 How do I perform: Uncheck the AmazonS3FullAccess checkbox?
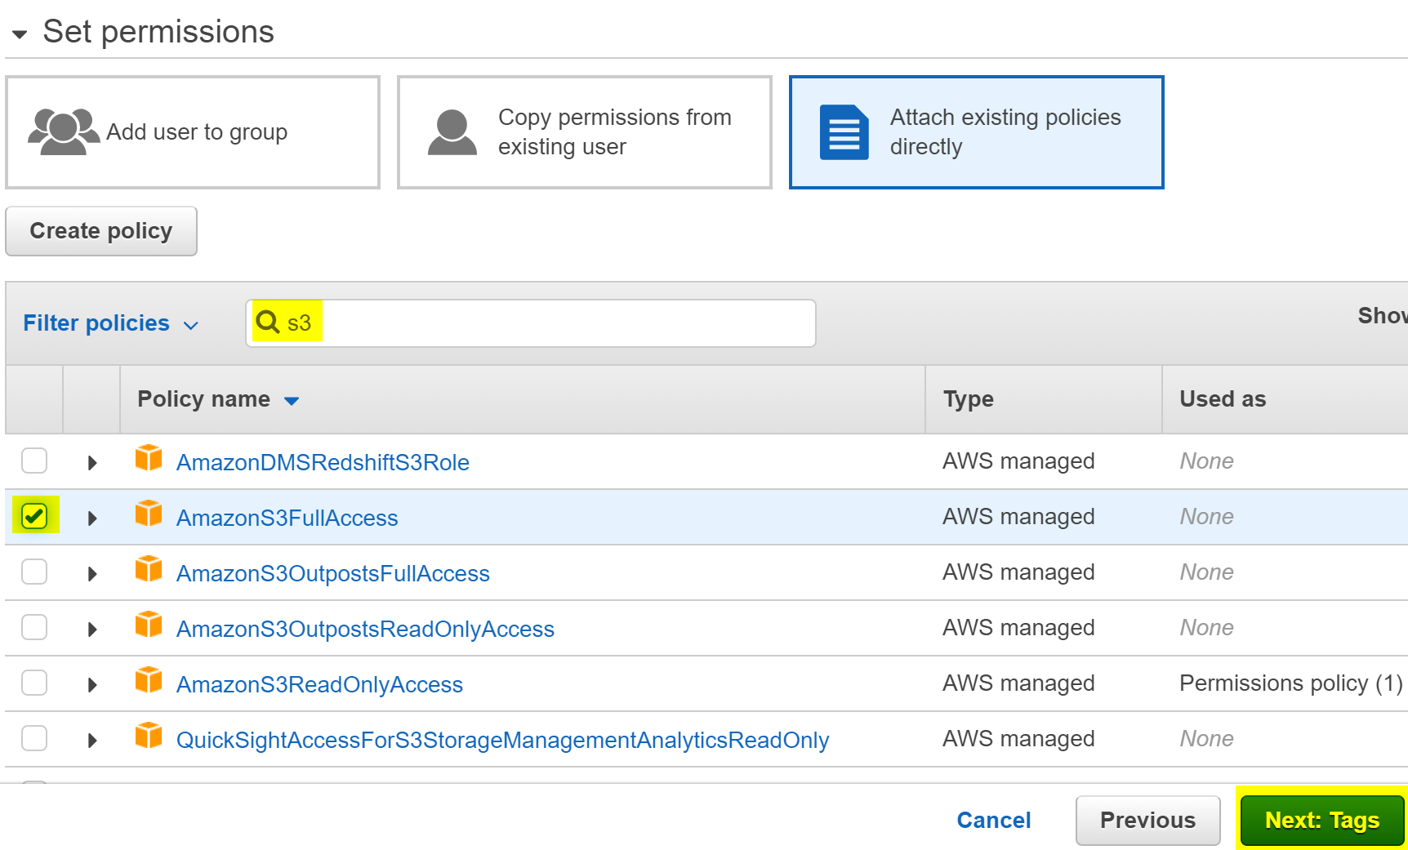pyautogui.click(x=34, y=516)
